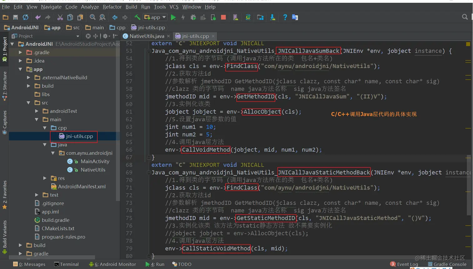Open the AVD Manager icon

pyautogui.click(x=236, y=17)
